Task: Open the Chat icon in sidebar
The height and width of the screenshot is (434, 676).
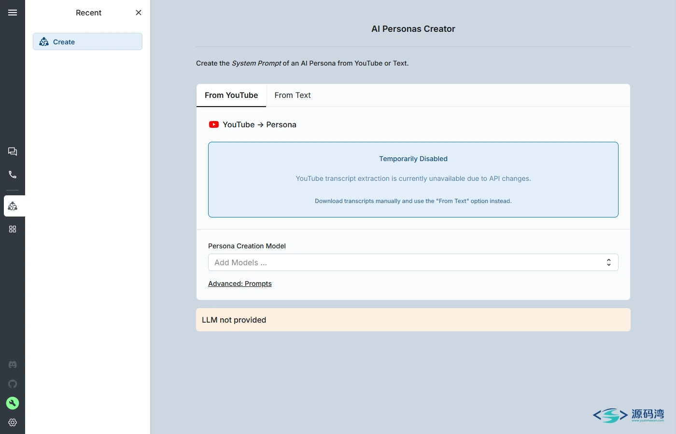Action: pyautogui.click(x=13, y=151)
